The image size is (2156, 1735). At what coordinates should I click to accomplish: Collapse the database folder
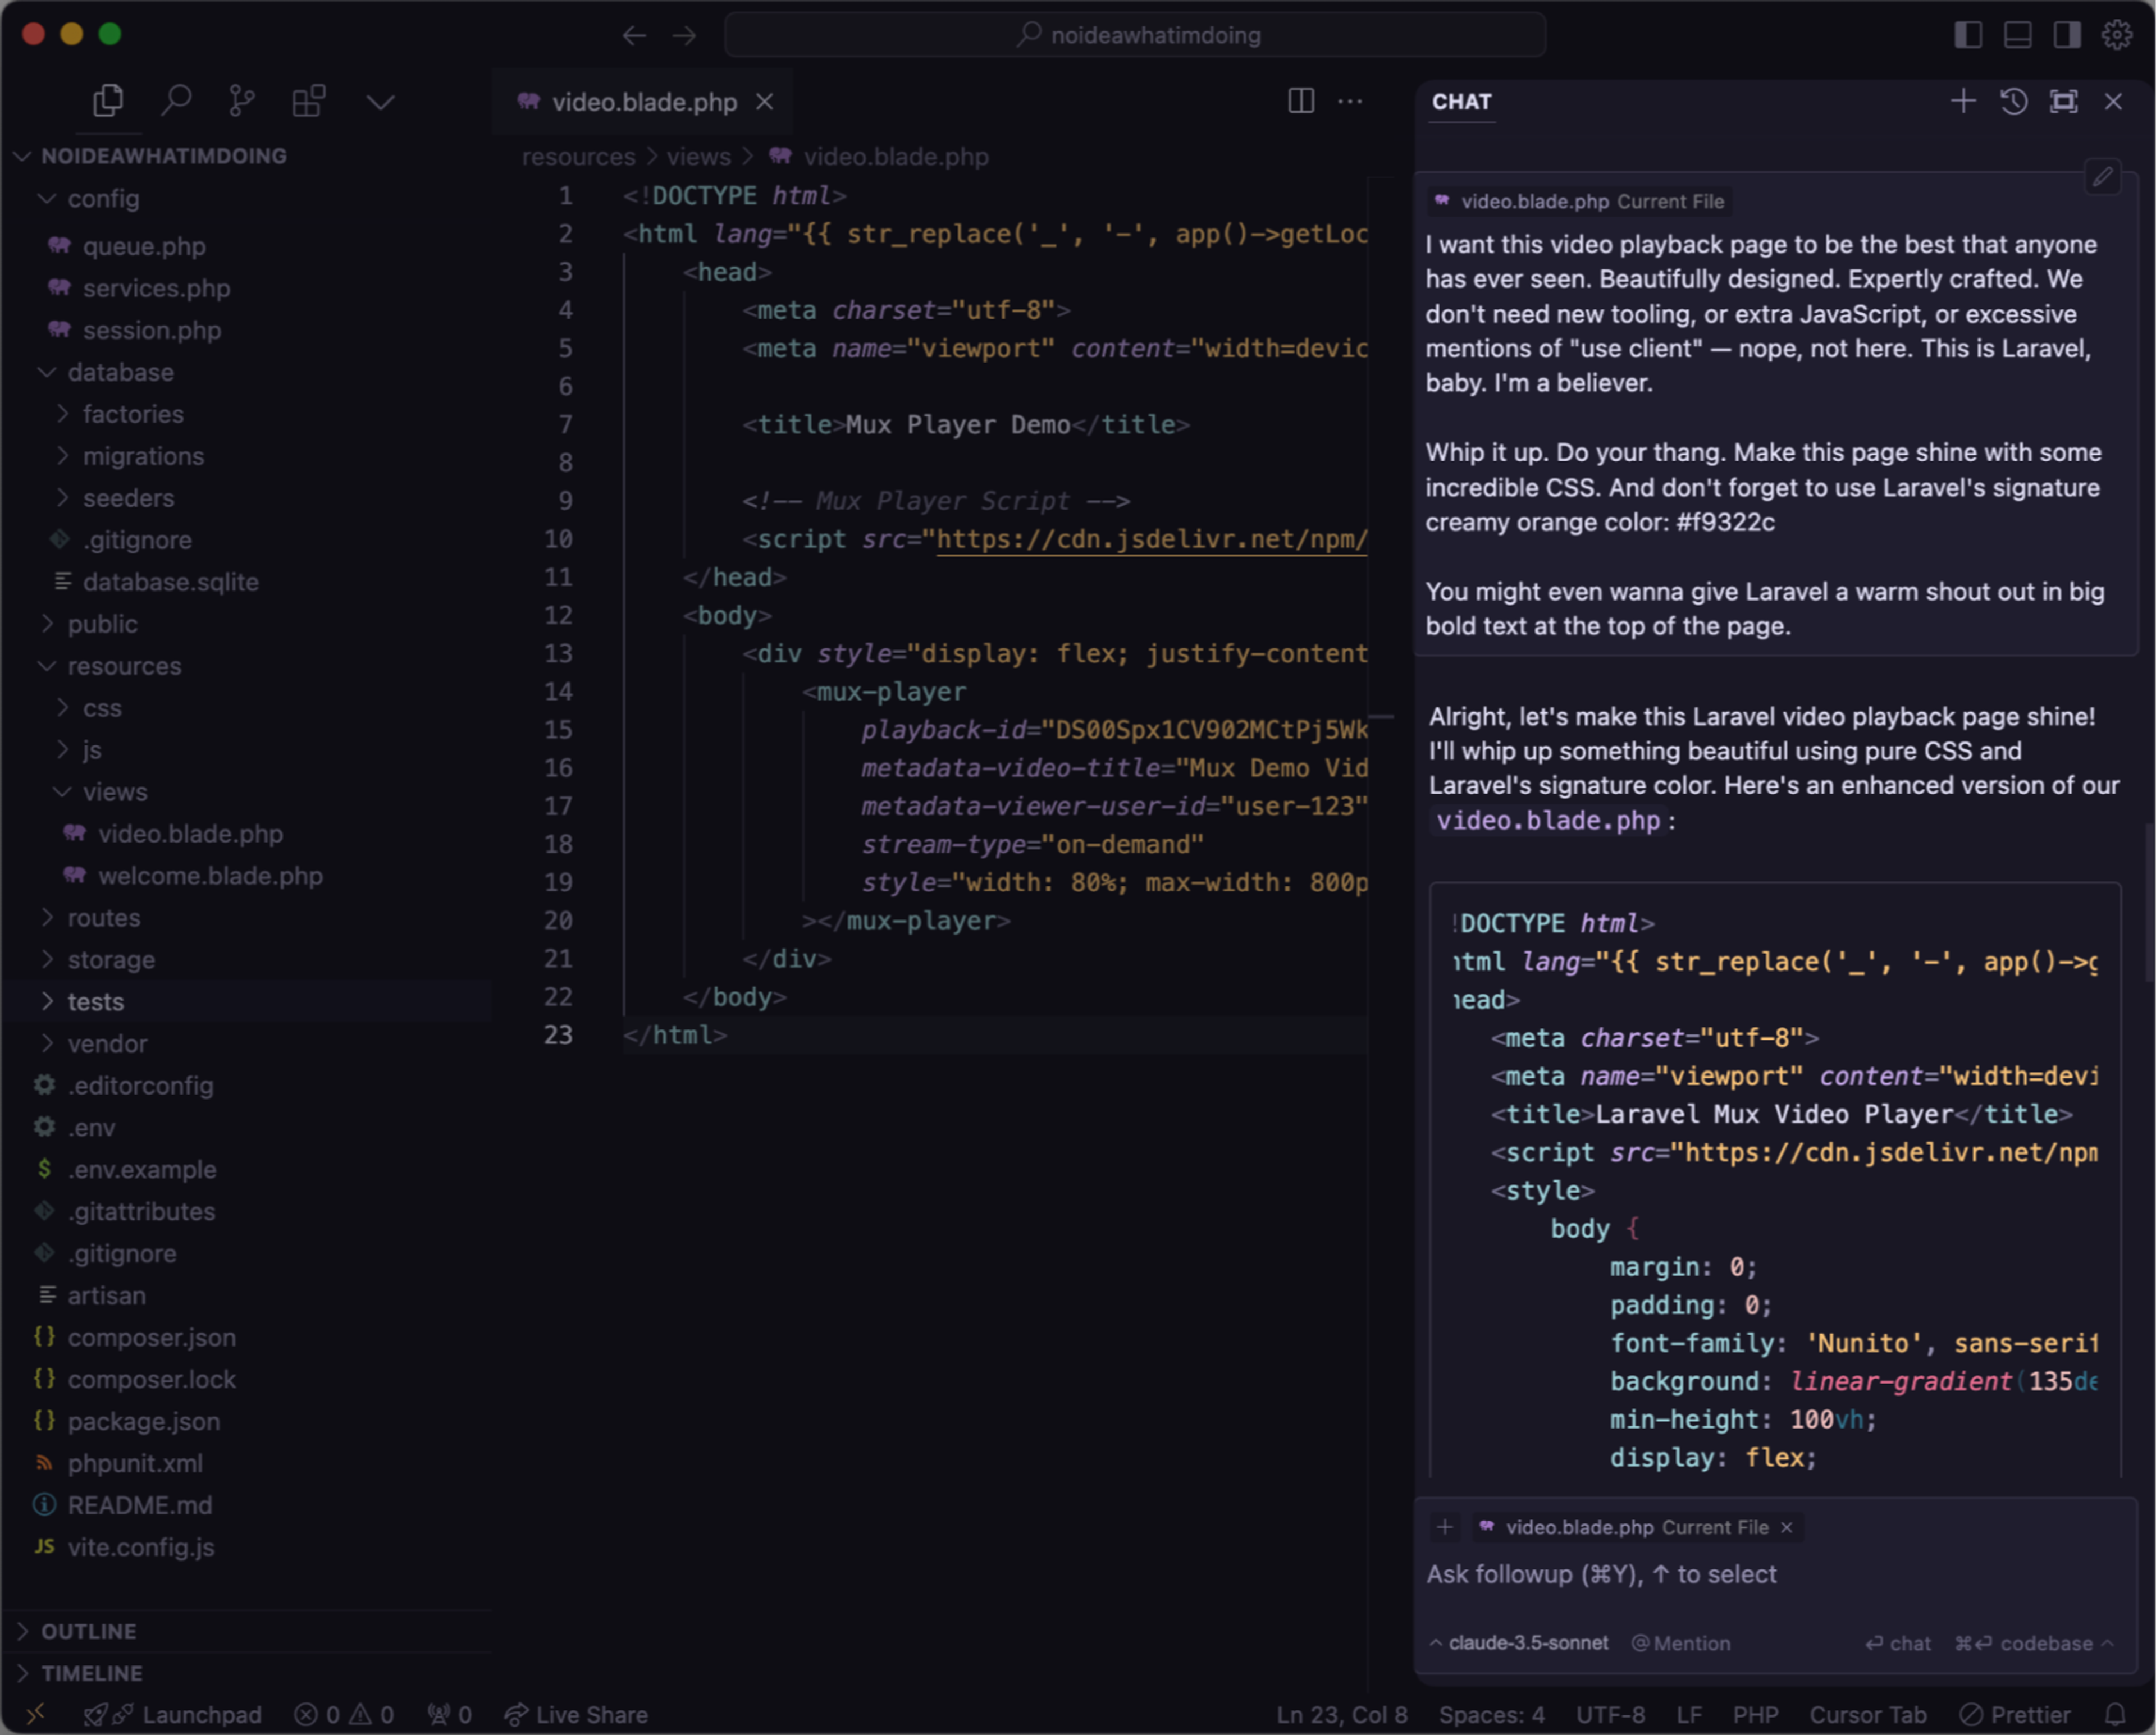tap(120, 372)
